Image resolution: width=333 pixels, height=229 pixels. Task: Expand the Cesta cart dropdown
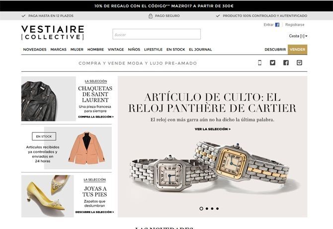(298, 36)
